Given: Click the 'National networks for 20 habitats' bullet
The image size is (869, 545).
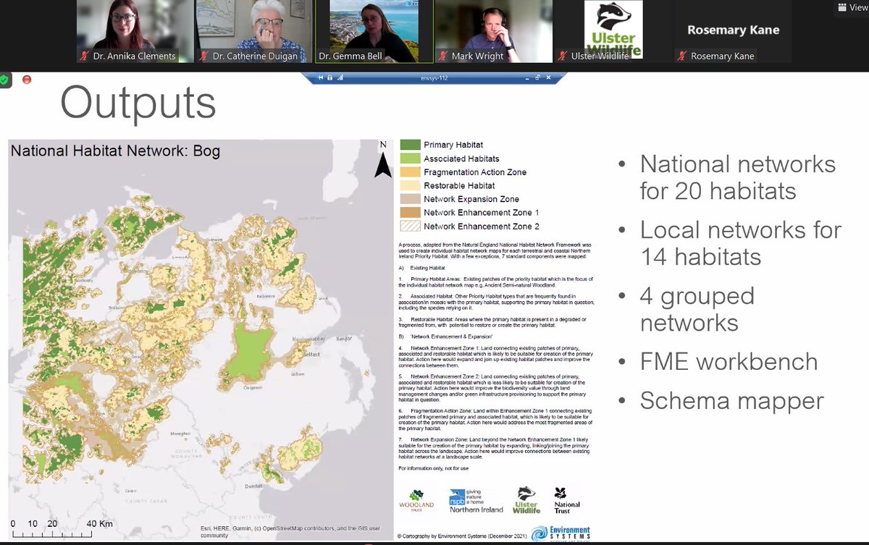Looking at the screenshot, I should (x=738, y=177).
